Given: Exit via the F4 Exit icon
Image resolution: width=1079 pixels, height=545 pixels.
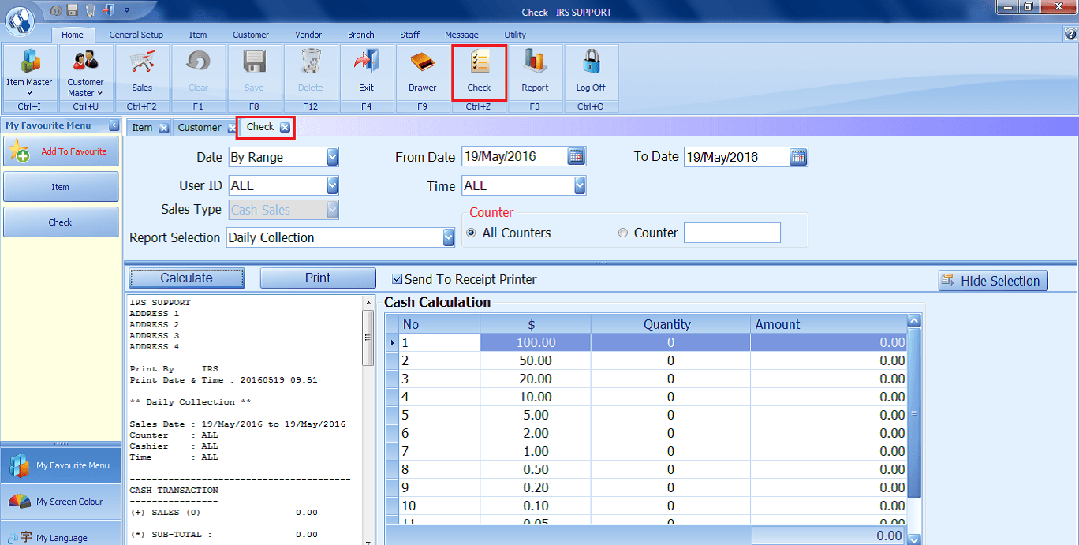Looking at the screenshot, I should click(365, 71).
